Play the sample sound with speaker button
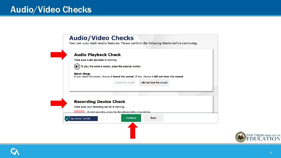Image resolution: width=281 pixels, height=158 pixels. coord(77,66)
